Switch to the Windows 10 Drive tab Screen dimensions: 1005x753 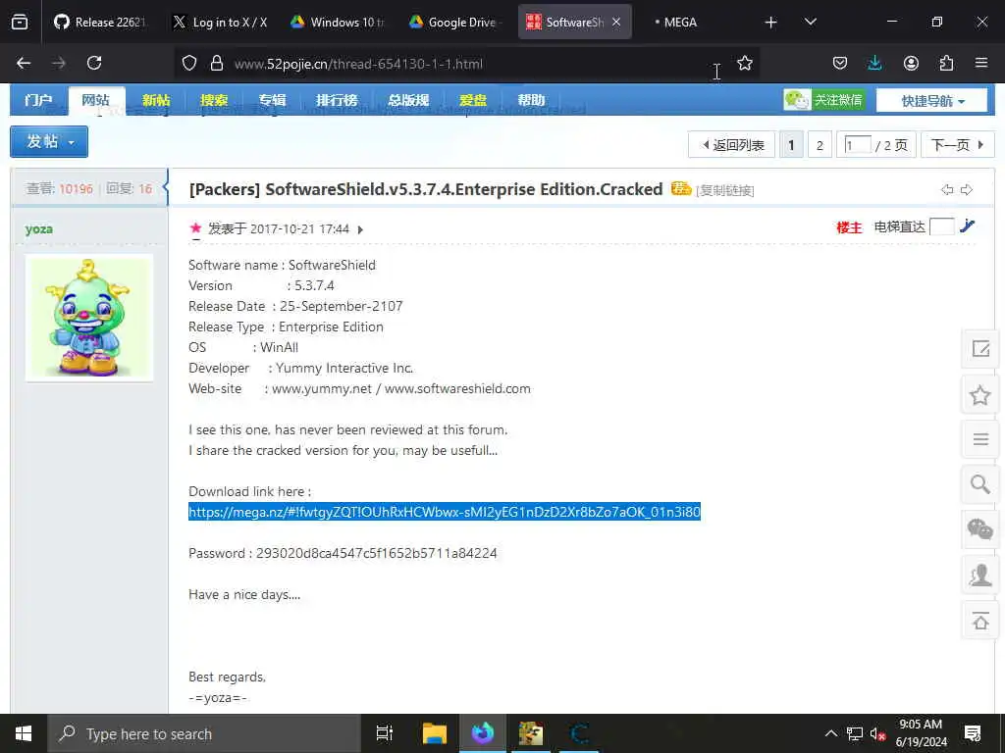click(338, 23)
